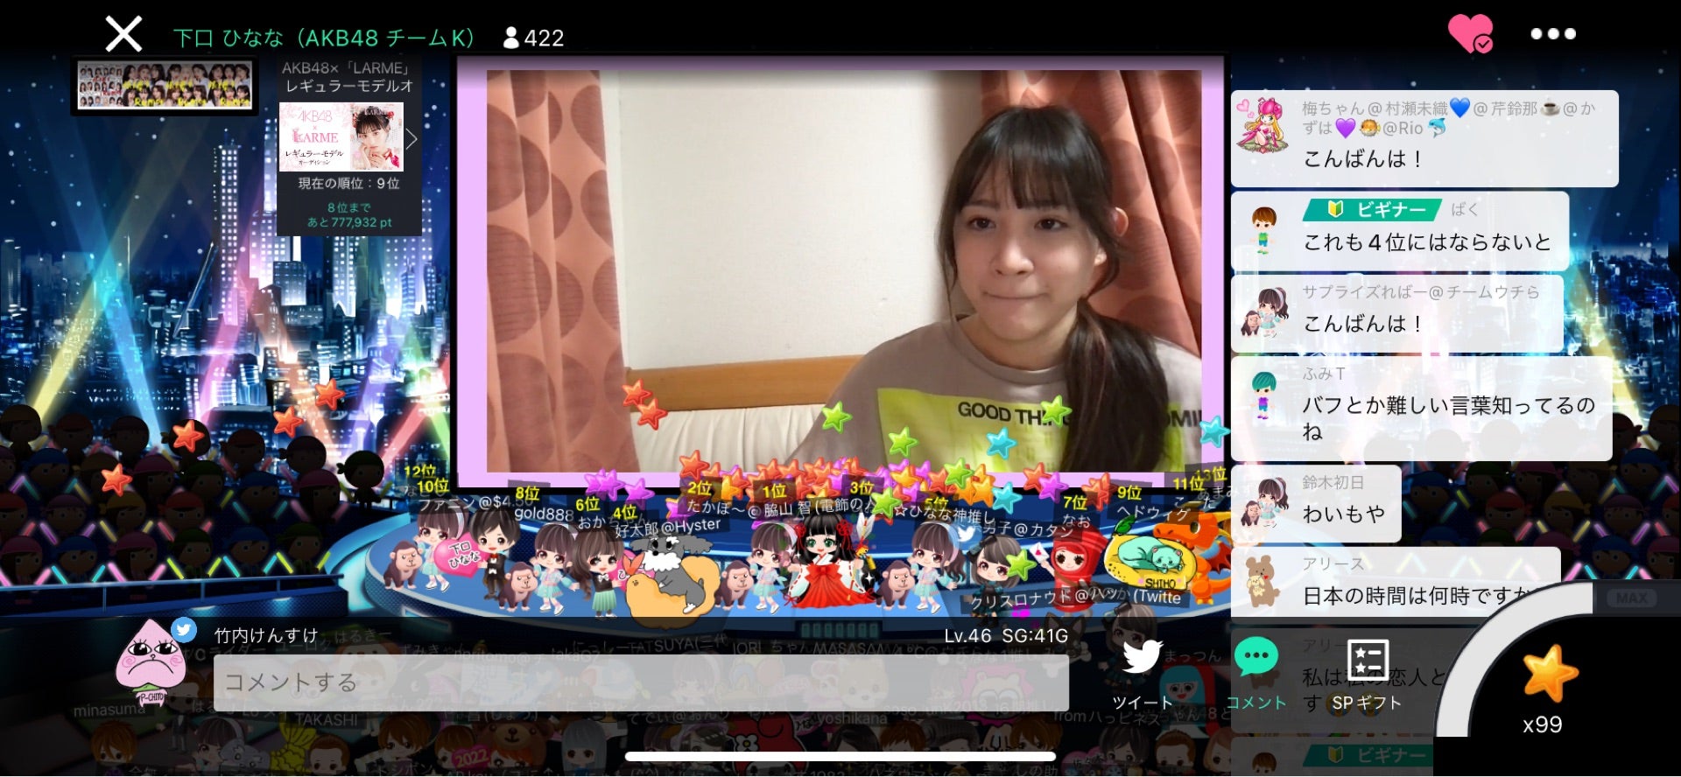Open アリース teddy bear avatar
The height and width of the screenshot is (777, 1681).
[x=1262, y=581]
